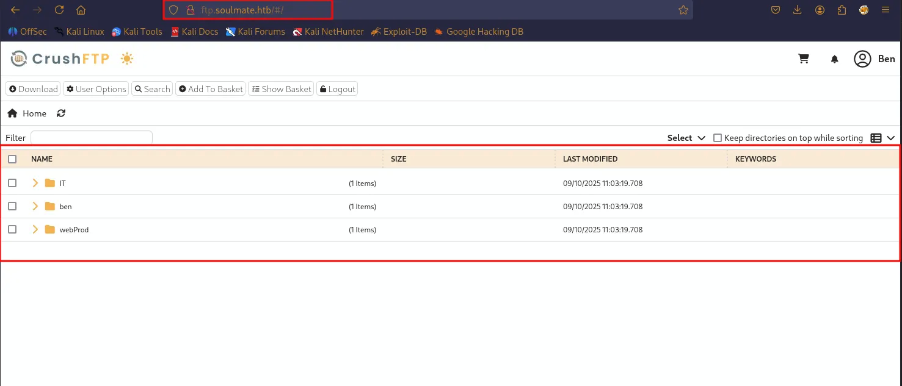This screenshot has width=902, height=386.
Task: Expand the ben folder chevron
Action: [35, 206]
